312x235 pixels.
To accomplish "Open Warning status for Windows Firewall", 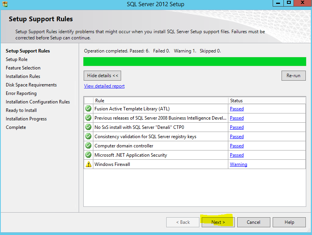I will (238, 164).
